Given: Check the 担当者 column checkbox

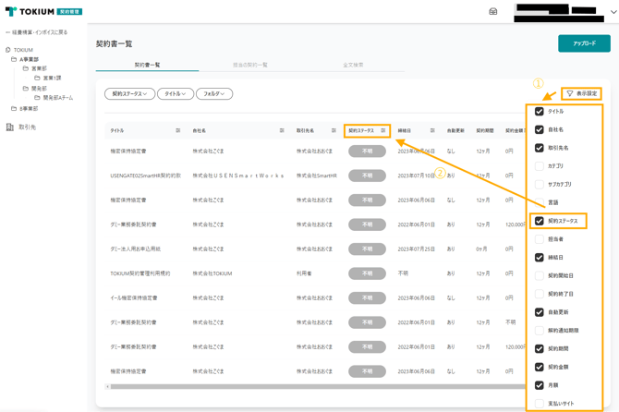Looking at the screenshot, I should pyautogui.click(x=540, y=239).
